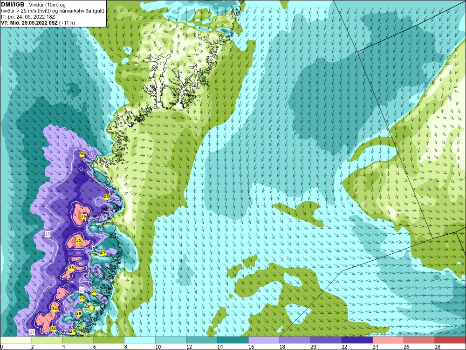The height and width of the screenshot is (350, 466).
Task: Pick the olive green 6–8 legend swatch
Action: [109, 340]
